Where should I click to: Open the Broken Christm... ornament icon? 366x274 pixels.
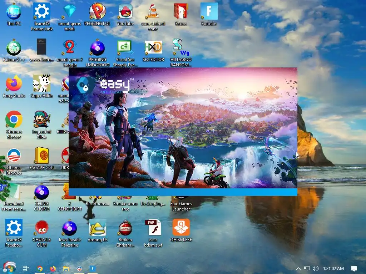click(x=125, y=233)
